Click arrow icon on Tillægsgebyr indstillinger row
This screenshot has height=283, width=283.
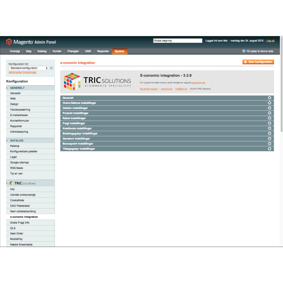pyautogui.click(x=269, y=149)
